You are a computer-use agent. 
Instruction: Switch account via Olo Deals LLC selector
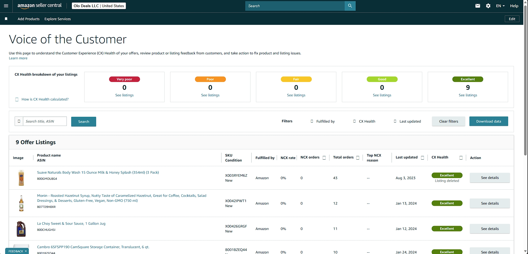[99, 6]
